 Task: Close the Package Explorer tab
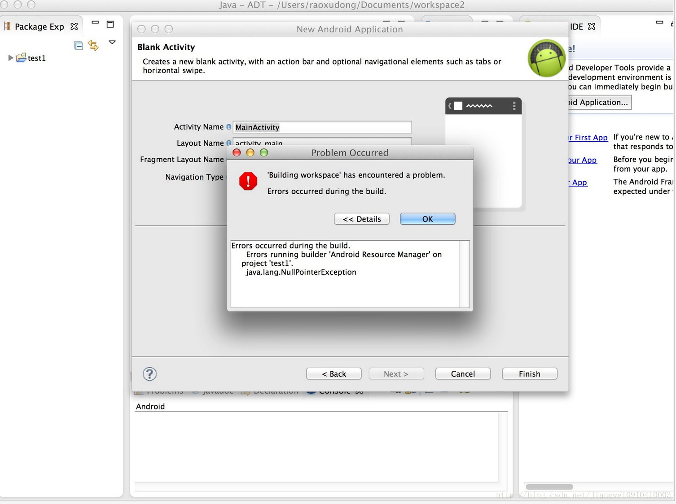(x=74, y=26)
